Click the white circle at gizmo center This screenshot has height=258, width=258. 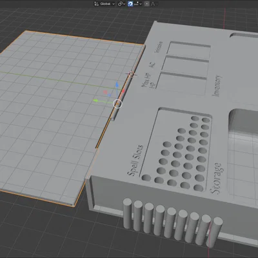click(x=117, y=104)
